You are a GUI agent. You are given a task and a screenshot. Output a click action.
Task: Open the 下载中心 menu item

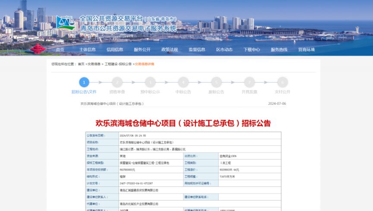[x=252, y=50]
